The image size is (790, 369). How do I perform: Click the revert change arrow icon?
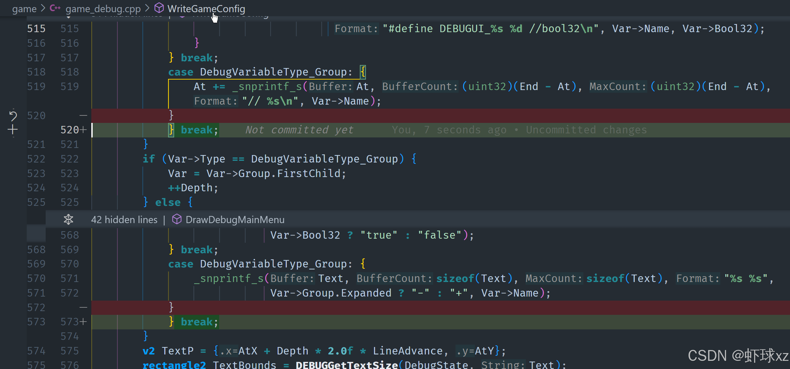click(x=13, y=116)
